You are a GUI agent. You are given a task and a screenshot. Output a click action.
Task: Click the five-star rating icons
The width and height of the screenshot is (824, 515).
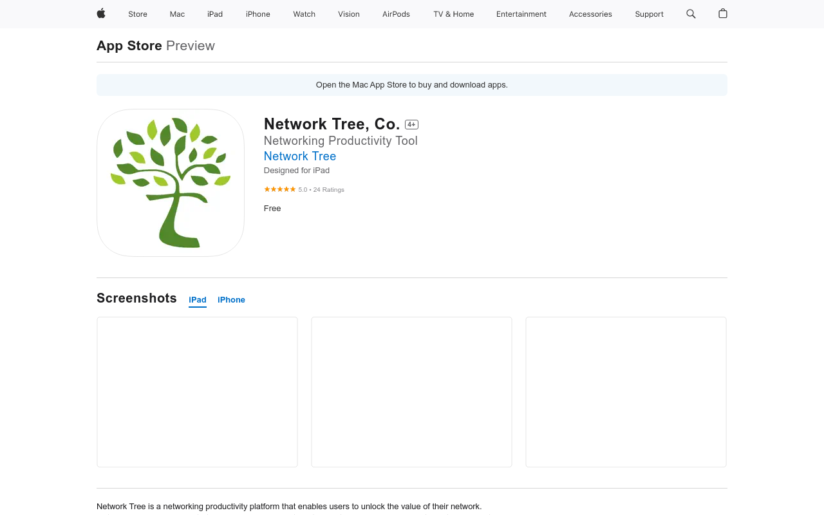[x=280, y=189]
